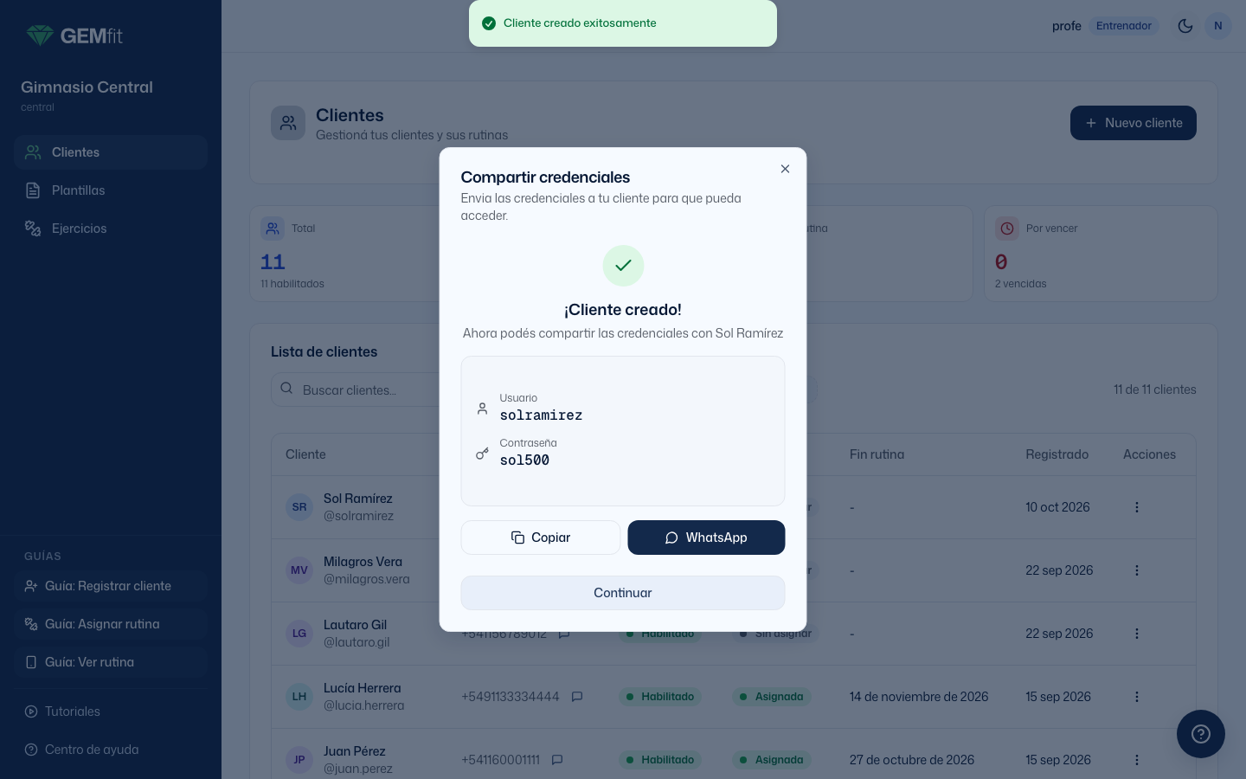Dismiss the Cliente creado exitosamente toast
Screen dimensions: 1246x779
click(x=623, y=23)
